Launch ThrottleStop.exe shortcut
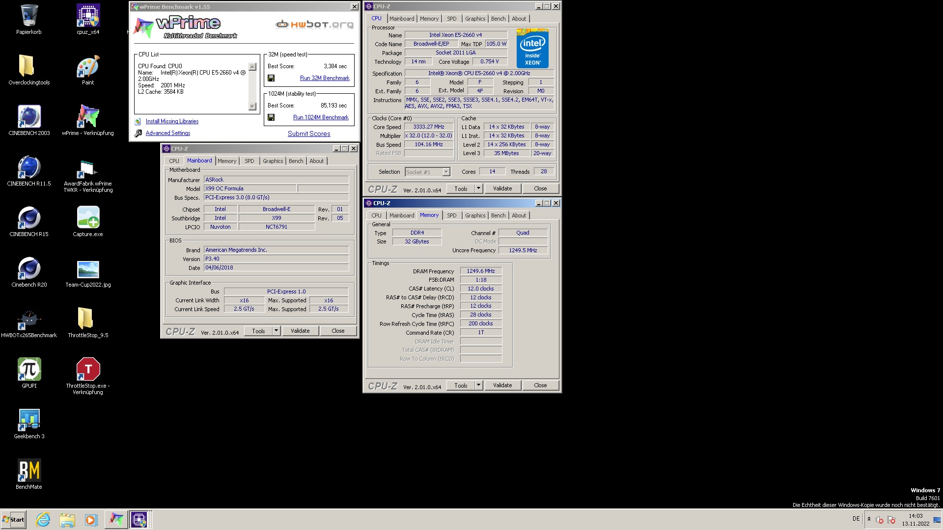Screen dimensions: 943x530 coord(88,376)
